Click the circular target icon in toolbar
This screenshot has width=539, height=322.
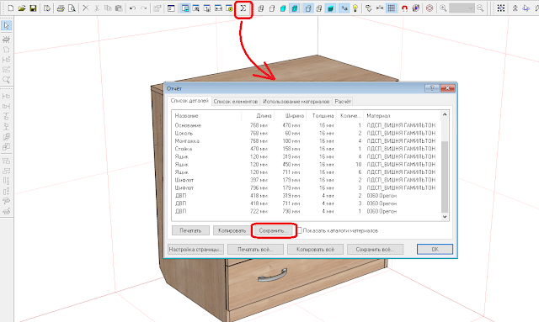(x=430, y=8)
